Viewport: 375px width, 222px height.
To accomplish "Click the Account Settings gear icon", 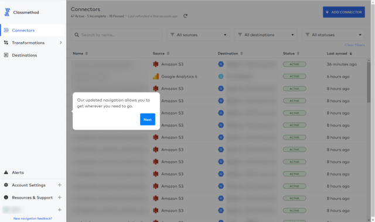I will point(6,185).
